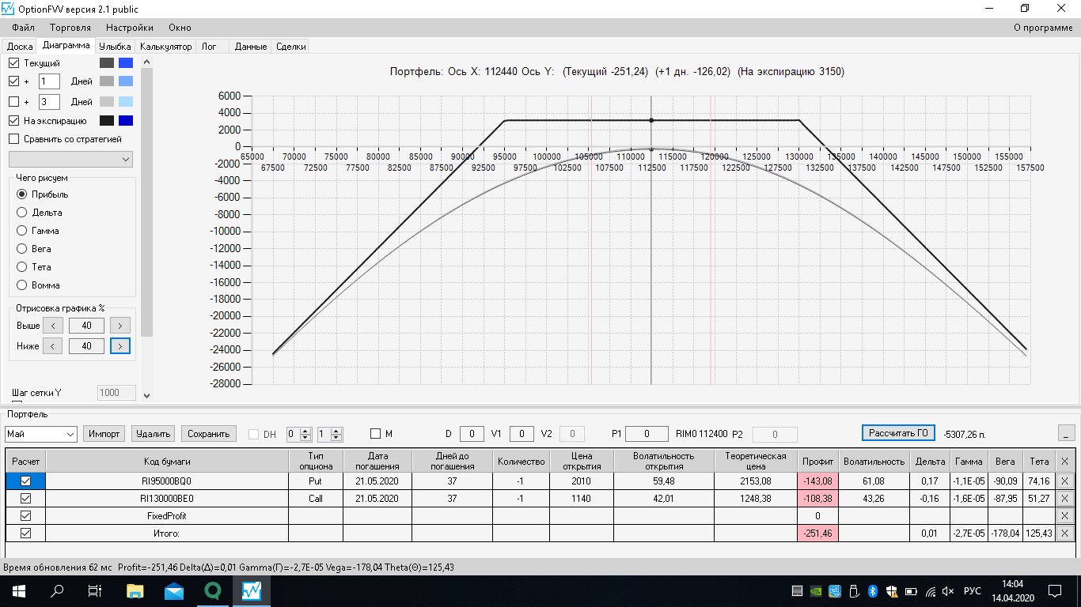Open taskbar Search

click(x=57, y=590)
